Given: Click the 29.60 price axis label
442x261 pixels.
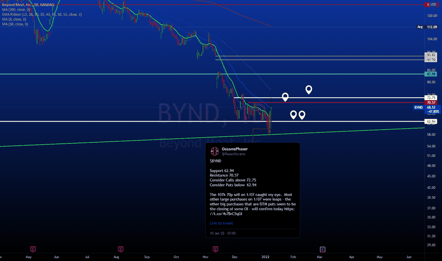Looking at the screenshot, I should [x=431, y=245].
